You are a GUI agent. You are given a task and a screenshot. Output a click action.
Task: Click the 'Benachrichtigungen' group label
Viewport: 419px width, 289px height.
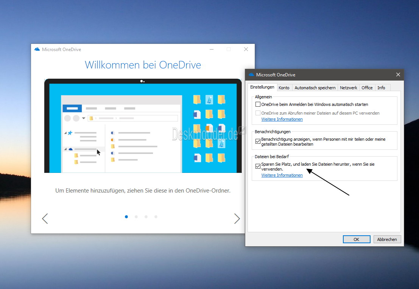pyautogui.click(x=272, y=132)
